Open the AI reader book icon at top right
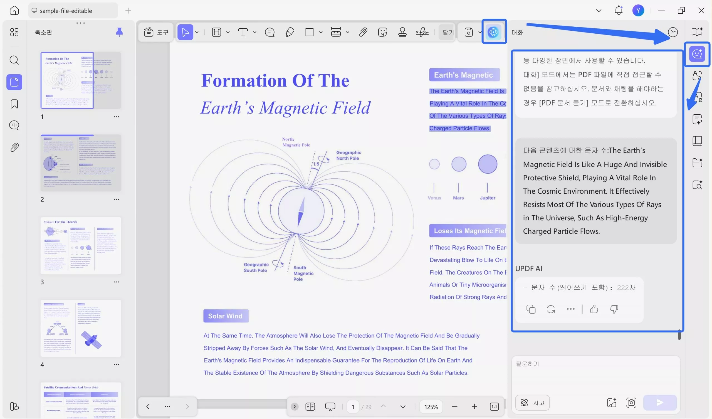The width and height of the screenshot is (712, 419). pyautogui.click(x=697, y=32)
